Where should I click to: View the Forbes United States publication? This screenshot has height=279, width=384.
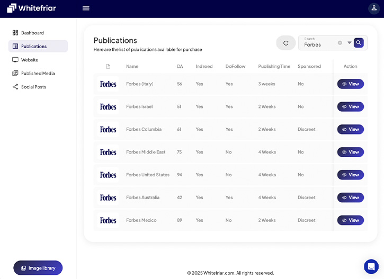tap(350, 175)
